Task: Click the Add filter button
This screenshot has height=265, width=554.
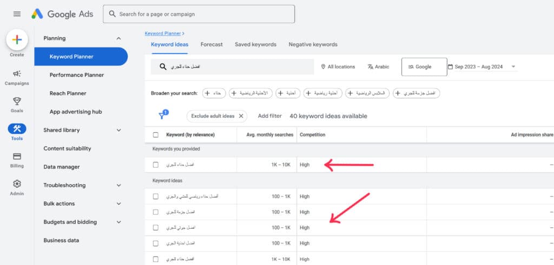Action: [269, 116]
